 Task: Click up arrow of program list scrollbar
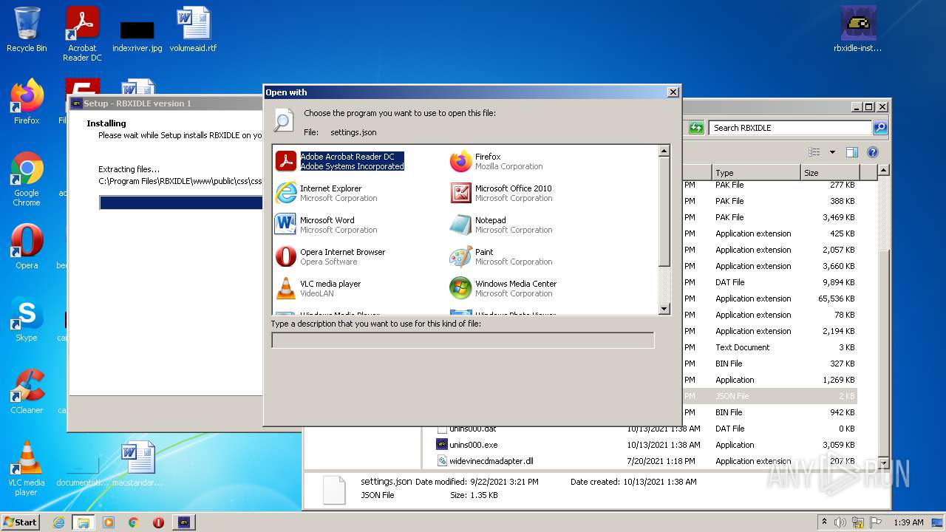[x=664, y=151]
